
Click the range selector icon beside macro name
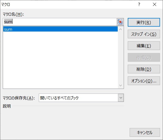coord(120,22)
